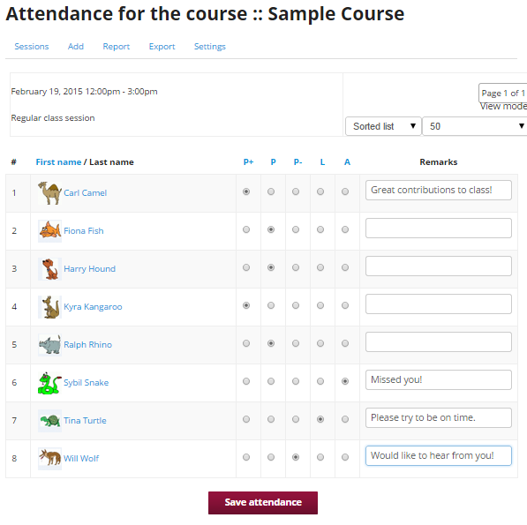527x525 pixels.
Task: Click Harry Hound's dog avatar
Action: 49,269
